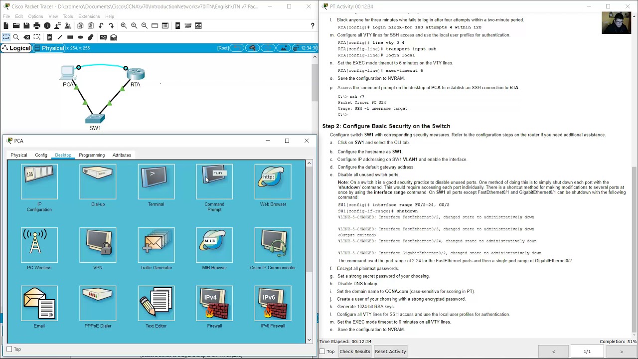The height and width of the screenshot is (359, 638).
Task: Switch to PCA Programming tab
Action: click(x=92, y=155)
